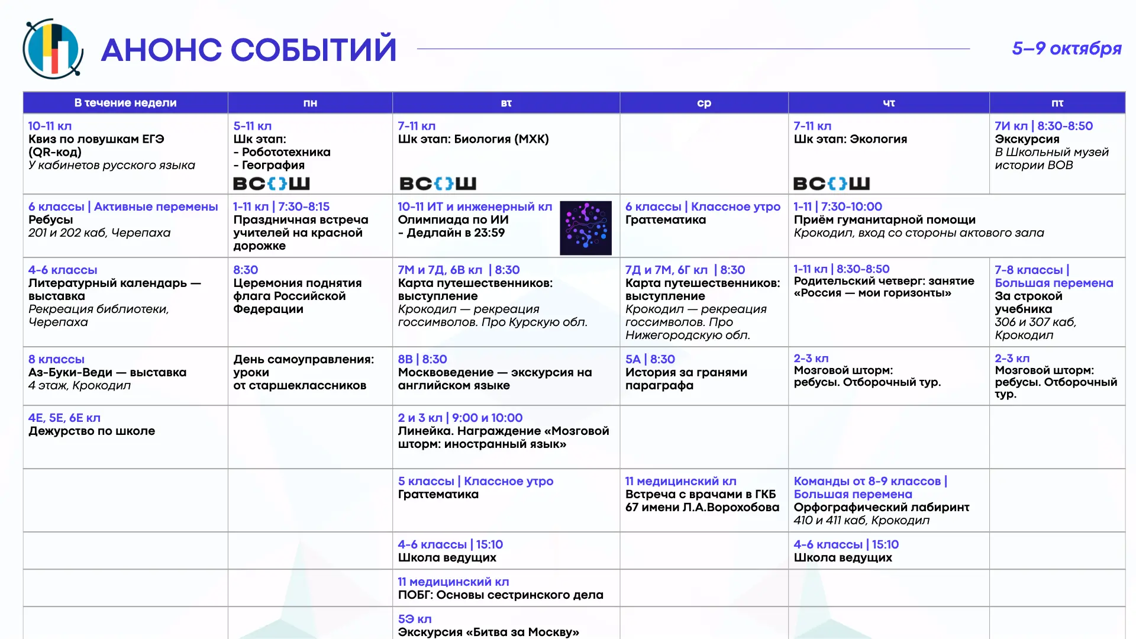Click 'Встреча с врачами в ГКБ' entry
1136x639 pixels.
(702, 501)
